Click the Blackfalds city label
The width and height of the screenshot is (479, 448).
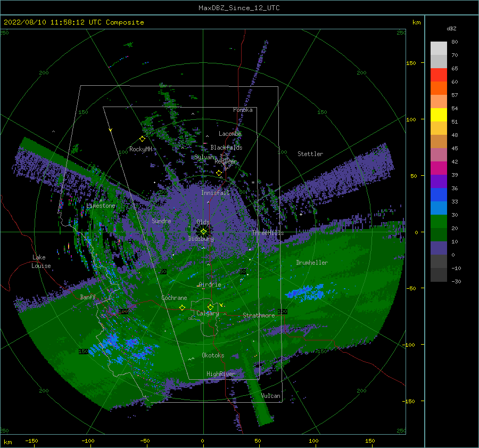click(226, 148)
